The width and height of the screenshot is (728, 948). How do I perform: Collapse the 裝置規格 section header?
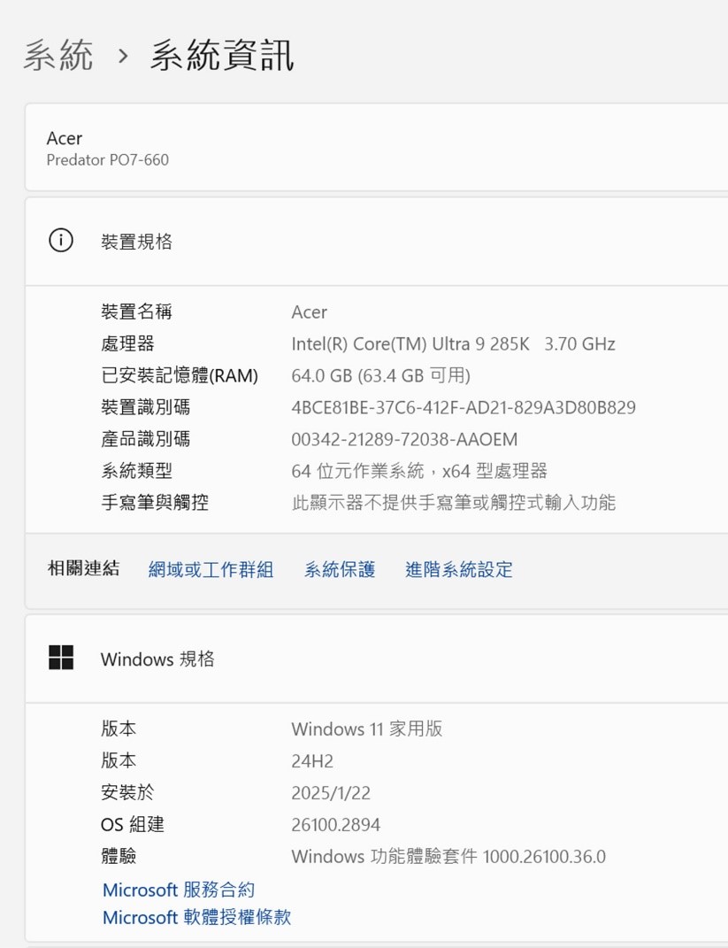[x=377, y=242]
